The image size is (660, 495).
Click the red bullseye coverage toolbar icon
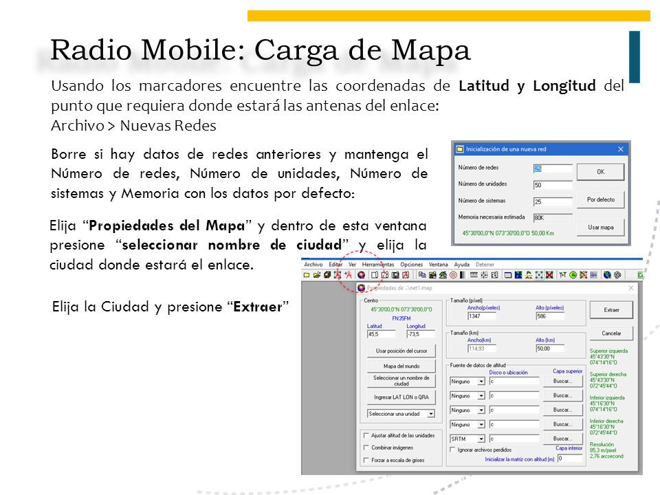(453, 275)
